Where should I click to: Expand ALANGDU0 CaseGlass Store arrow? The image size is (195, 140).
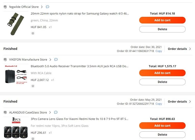pos(50,112)
